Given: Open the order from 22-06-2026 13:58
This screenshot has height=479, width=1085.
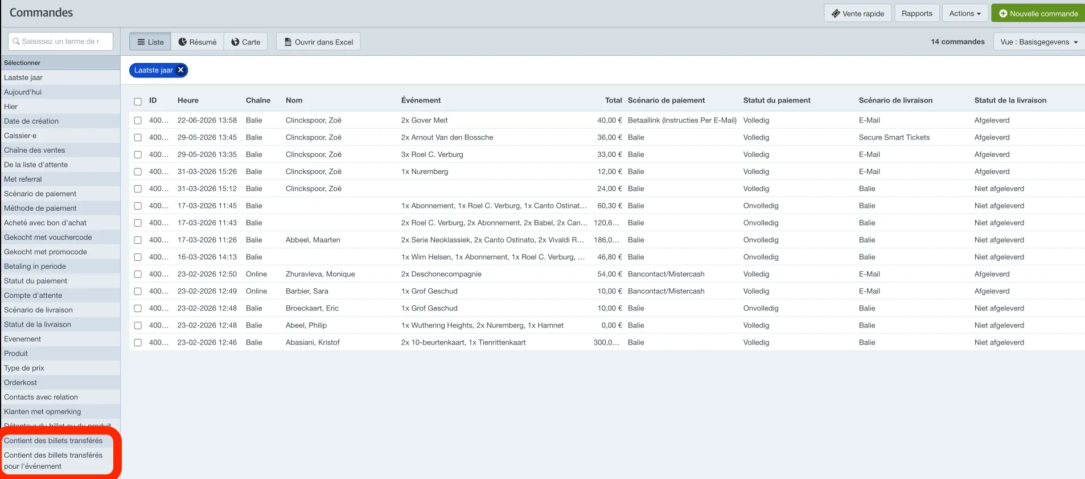Looking at the screenshot, I should pyautogui.click(x=207, y=120).
